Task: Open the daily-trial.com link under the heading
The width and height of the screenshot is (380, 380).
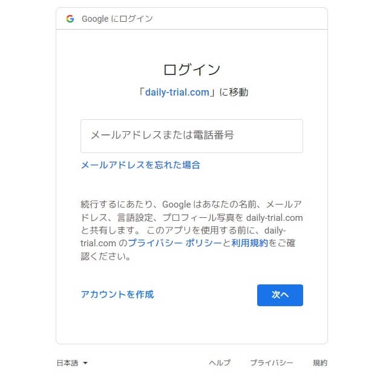Action: click(177, 93)
